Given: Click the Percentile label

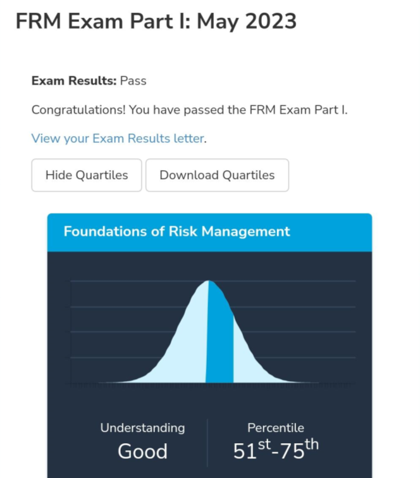Looking at the screenshot, I should coord(276,428).
